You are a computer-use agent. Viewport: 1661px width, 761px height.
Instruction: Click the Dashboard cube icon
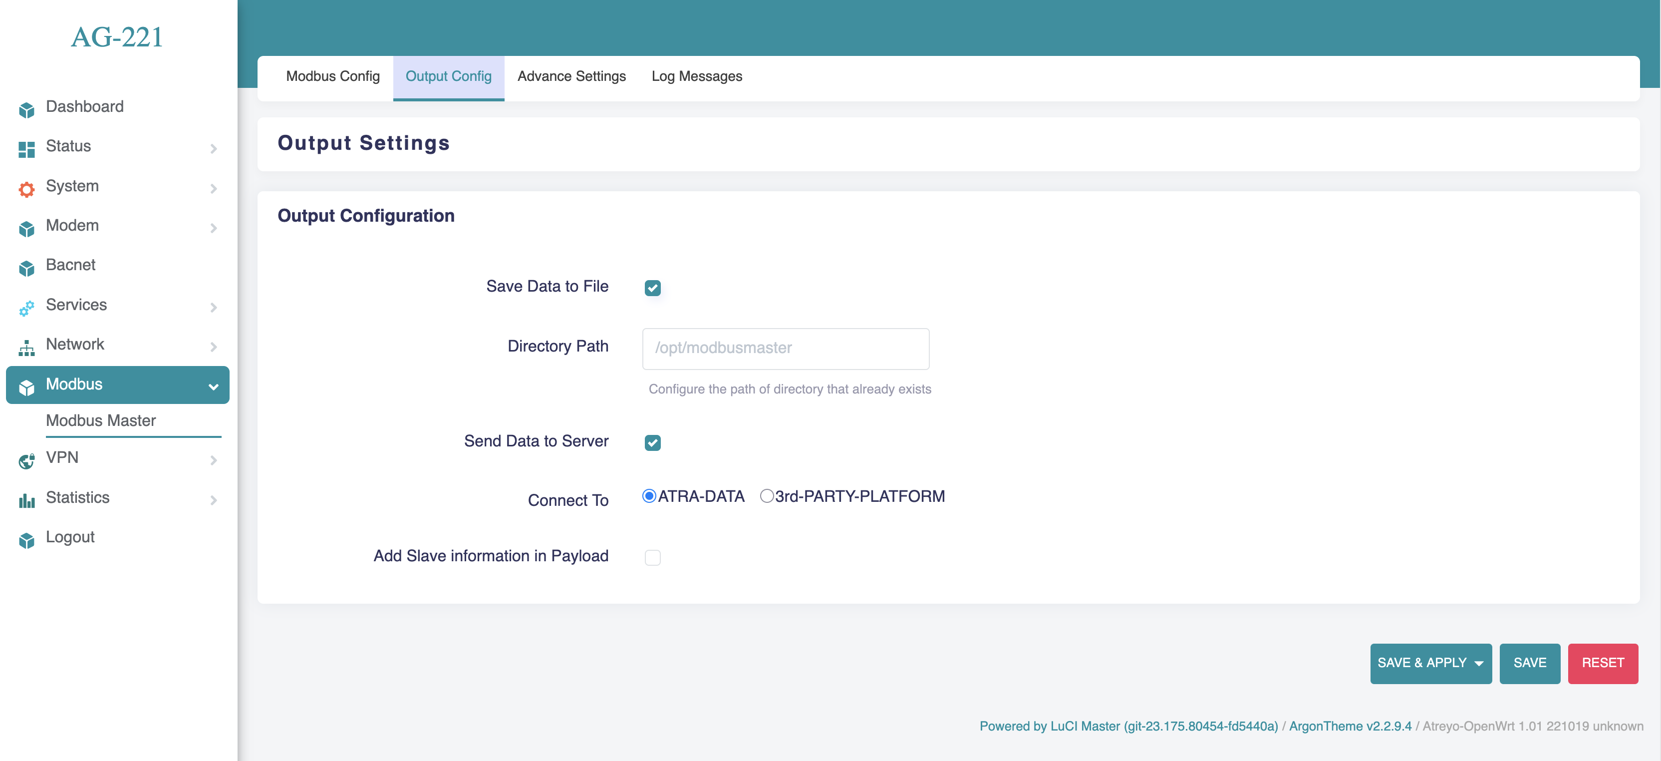(26, 110)
